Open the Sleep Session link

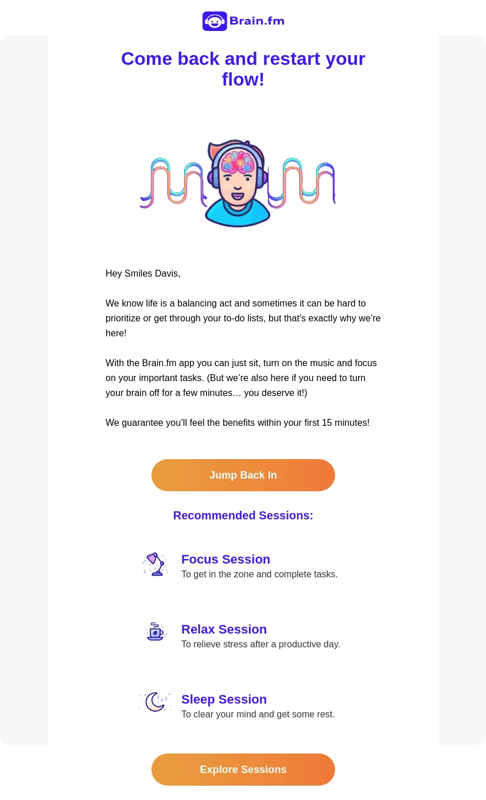pos(224,699)
